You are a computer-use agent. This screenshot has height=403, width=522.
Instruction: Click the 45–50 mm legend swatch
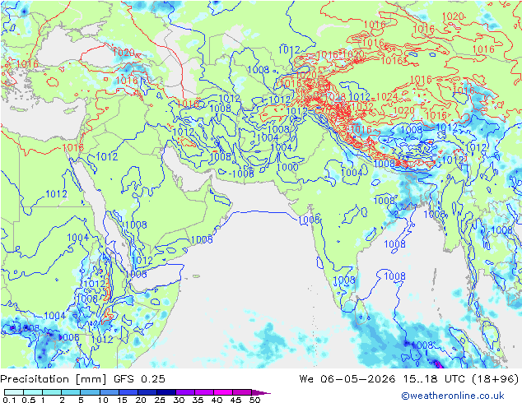[242, 392]
